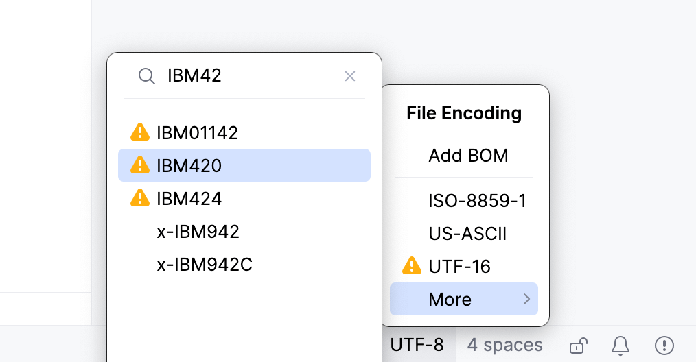696x362 pixels.
Task: Click the warning icon beside IBM424
Action: click(x=140, y=198)
